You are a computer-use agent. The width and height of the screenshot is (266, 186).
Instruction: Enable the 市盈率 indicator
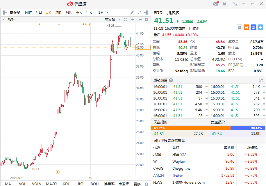tap(124, 184)
